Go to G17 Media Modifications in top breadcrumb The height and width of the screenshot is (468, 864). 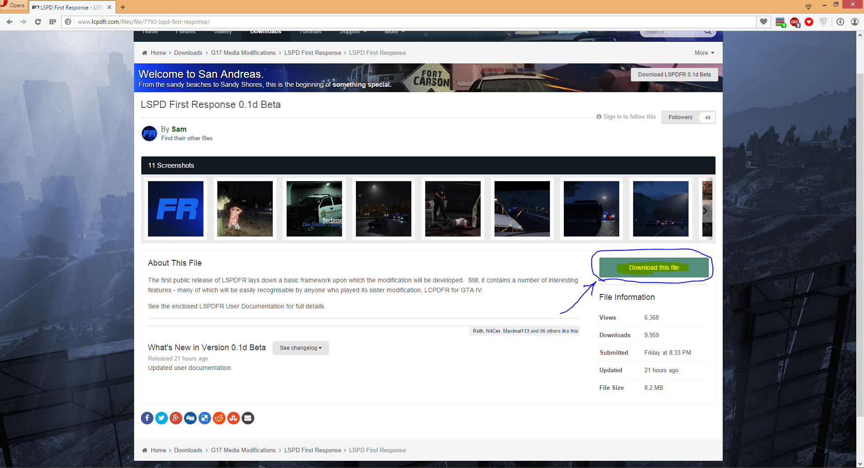(243, 53)
